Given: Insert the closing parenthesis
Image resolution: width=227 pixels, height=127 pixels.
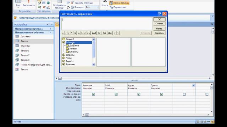Looking at the screenshot, I should (x=118, y=33).
